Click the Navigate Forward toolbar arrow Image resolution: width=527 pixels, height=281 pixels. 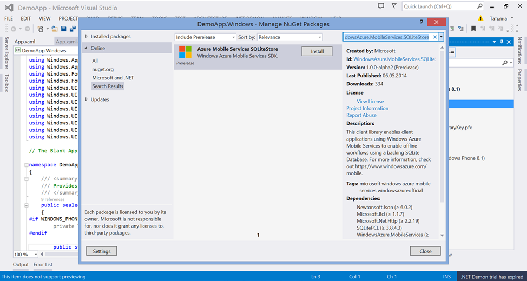tap(27, 29)
